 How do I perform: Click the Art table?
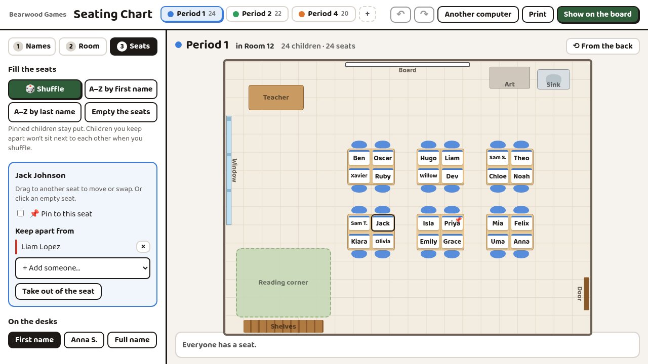tap(510, 78)
